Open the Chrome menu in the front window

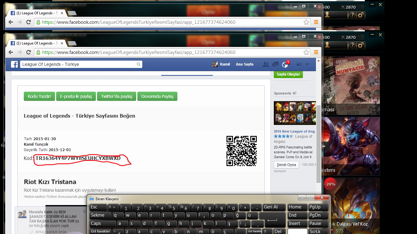tap(316, 52)
